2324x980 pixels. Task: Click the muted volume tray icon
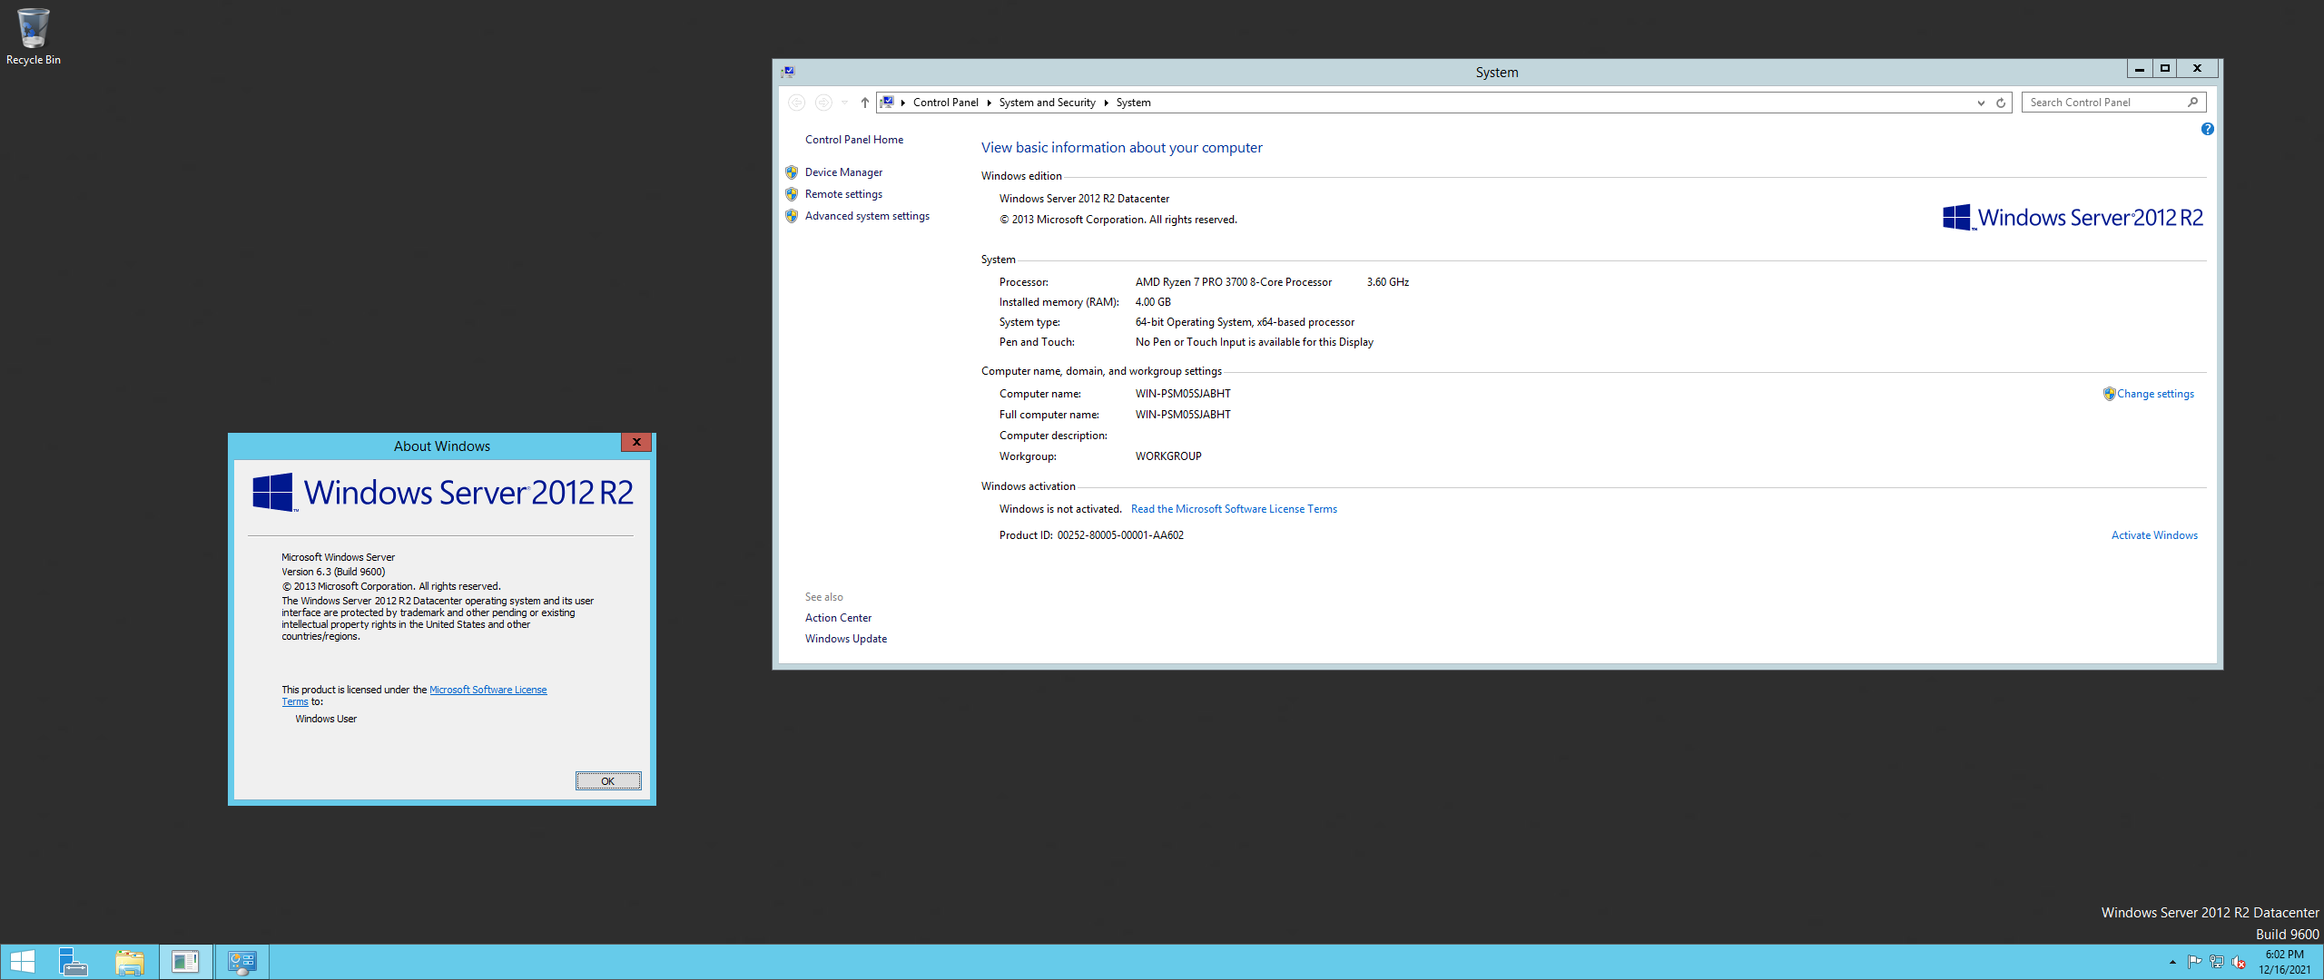point(2239,962)
